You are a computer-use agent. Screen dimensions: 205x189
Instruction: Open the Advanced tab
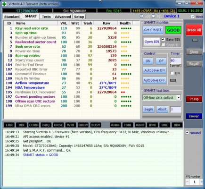point(63,17)
